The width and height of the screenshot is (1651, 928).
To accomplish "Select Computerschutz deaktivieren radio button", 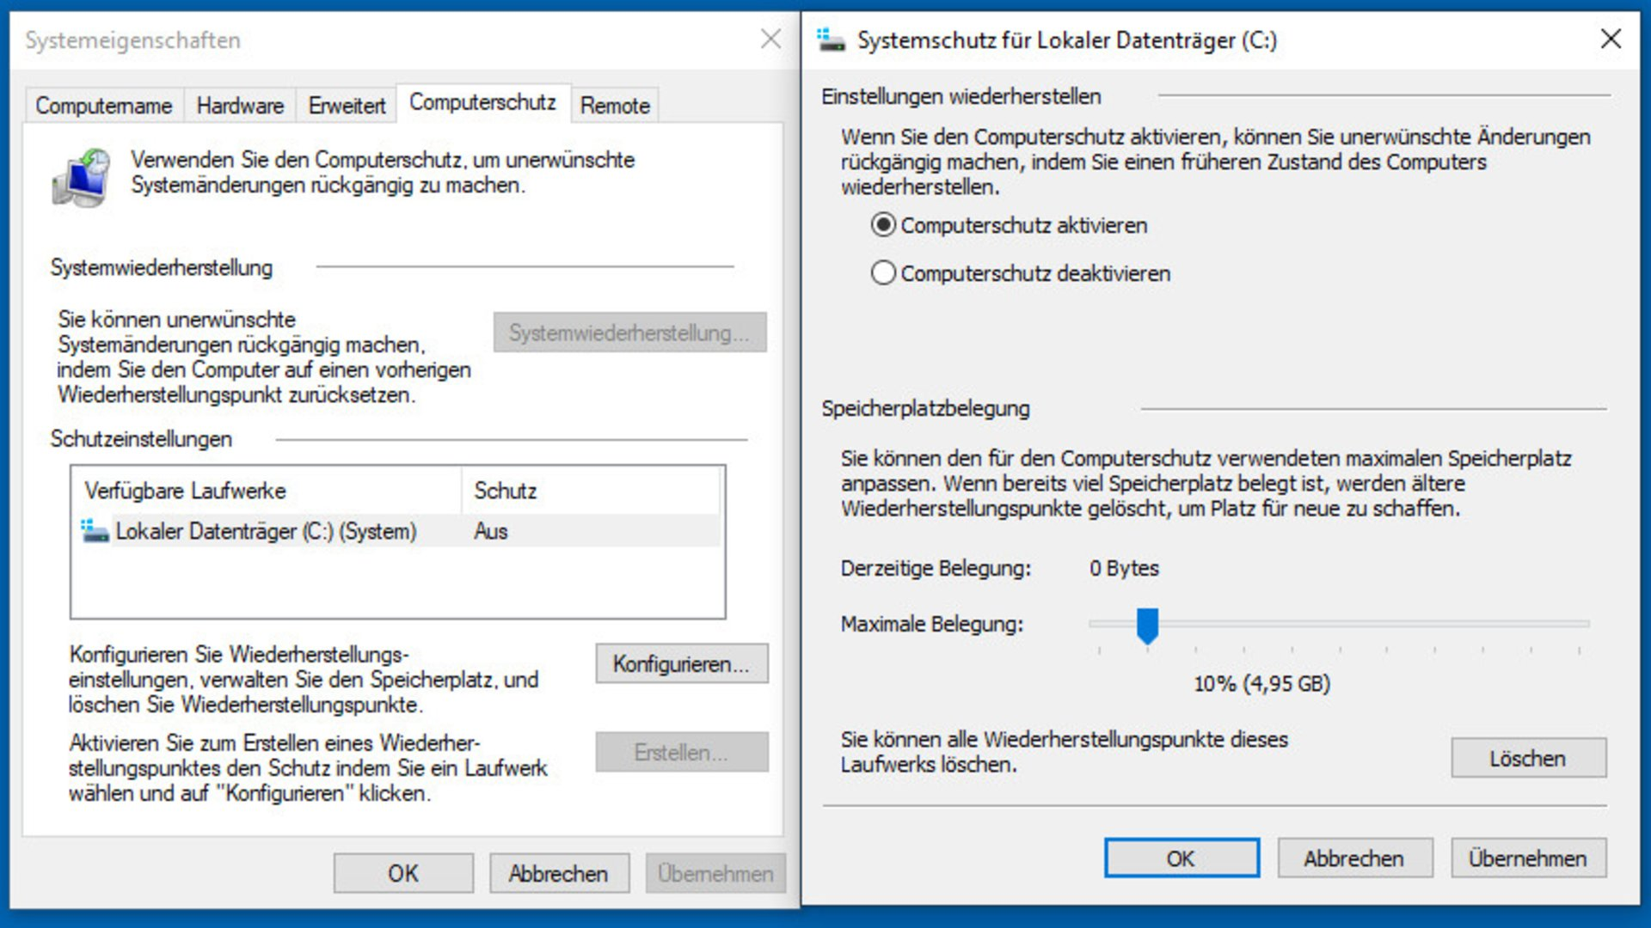I will coord(883,273).
